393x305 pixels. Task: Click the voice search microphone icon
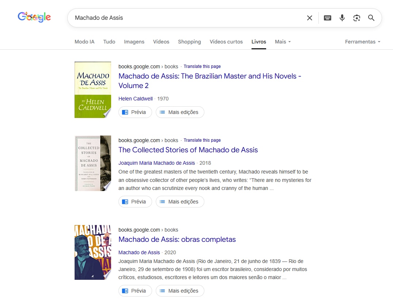[342, 18]
